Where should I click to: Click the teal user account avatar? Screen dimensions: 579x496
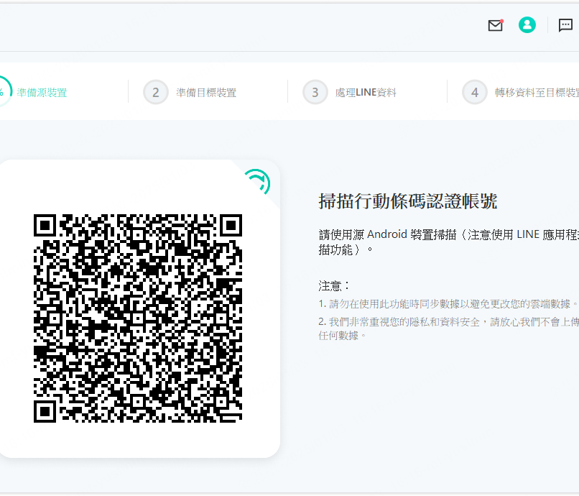(x=527, y=25)
